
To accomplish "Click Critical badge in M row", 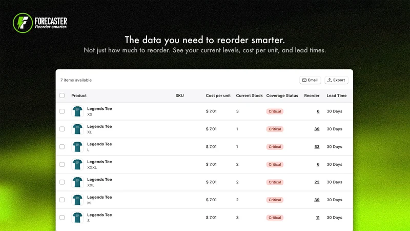I will coord(275,200).
